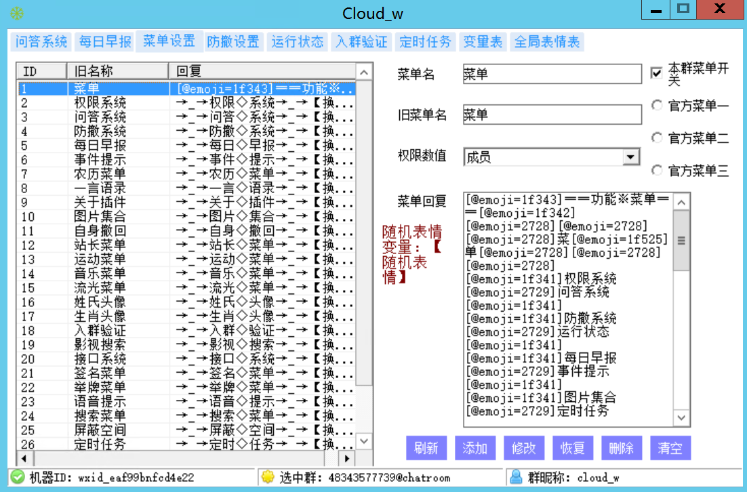The width and height of the screenshot is (747, 492).
Task: Click the list scroll-right arrow at bottom
Action: tap(347, 458)
